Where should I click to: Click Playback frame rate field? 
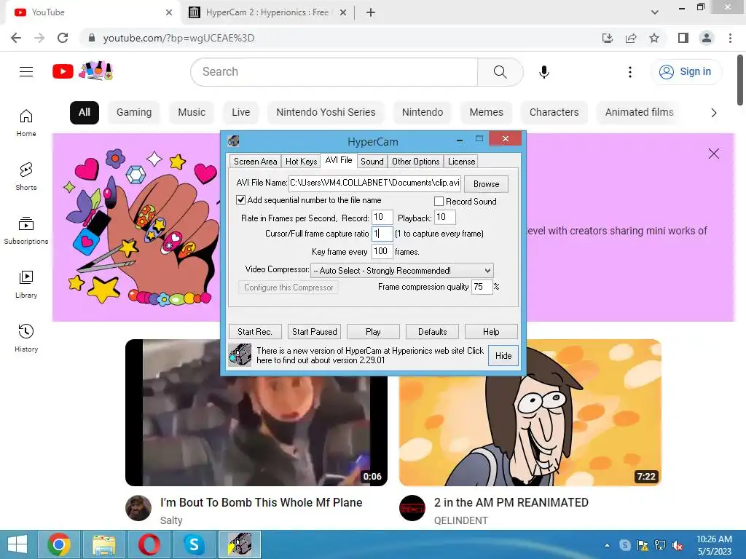(x=445, y=217)
